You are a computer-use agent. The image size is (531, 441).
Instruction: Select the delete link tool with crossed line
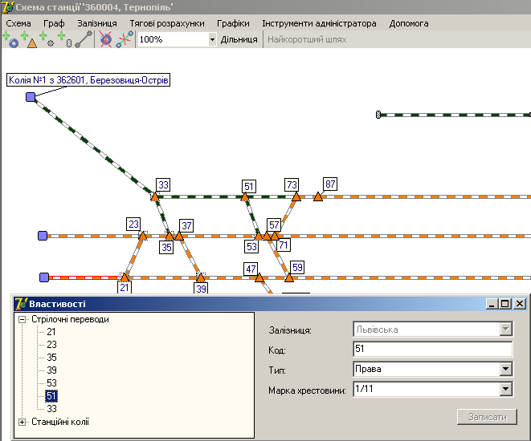(125, 39)
